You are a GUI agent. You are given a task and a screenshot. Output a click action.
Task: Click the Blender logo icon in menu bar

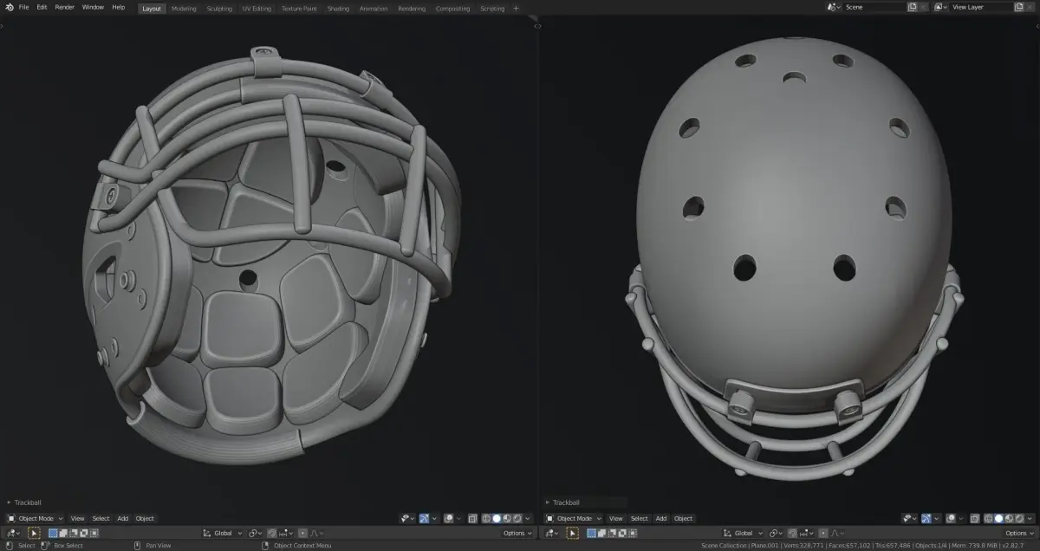click(9, 7)
